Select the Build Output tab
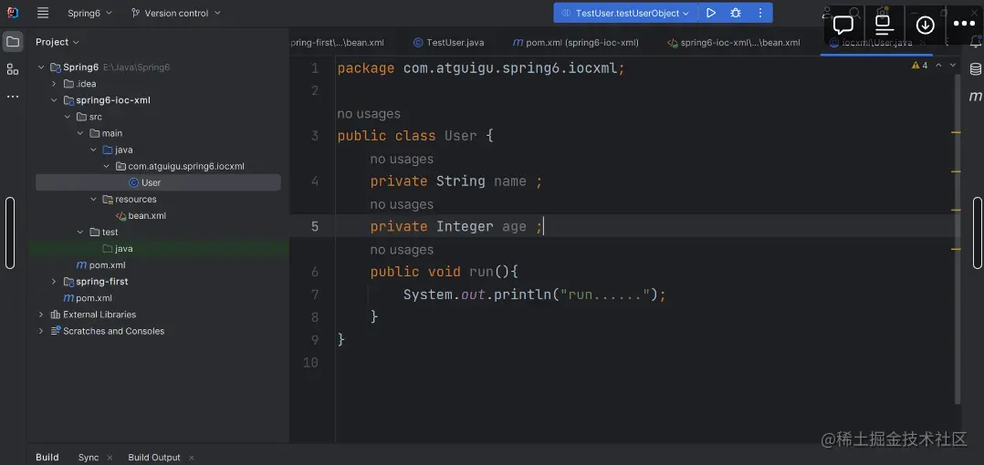This screenshot has height=465, width=984. [x=153, y=458]
